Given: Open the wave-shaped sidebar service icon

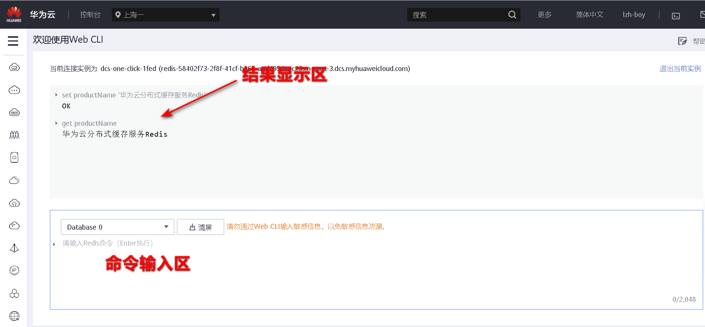Looking at the screenshot, I should (14, 135).
